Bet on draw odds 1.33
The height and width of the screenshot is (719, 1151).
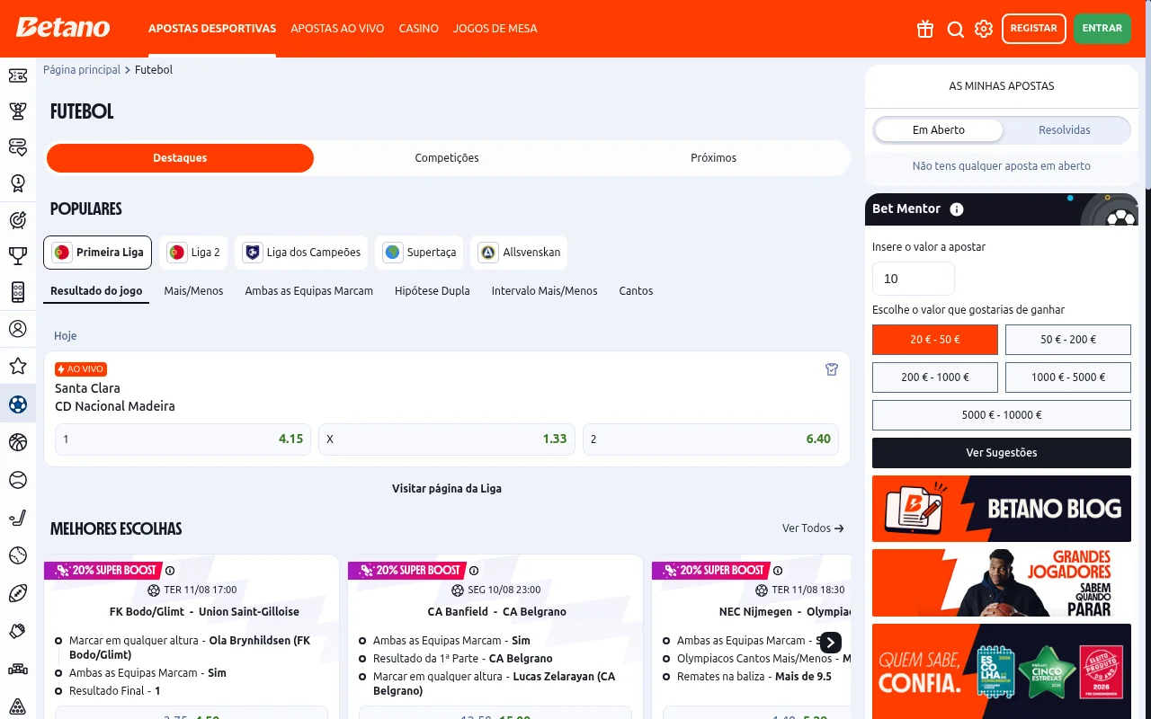tap(447, 439)
